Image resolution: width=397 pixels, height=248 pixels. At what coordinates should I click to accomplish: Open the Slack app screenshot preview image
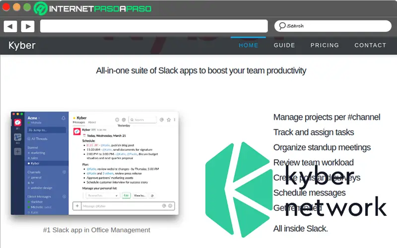pos(95,163)
